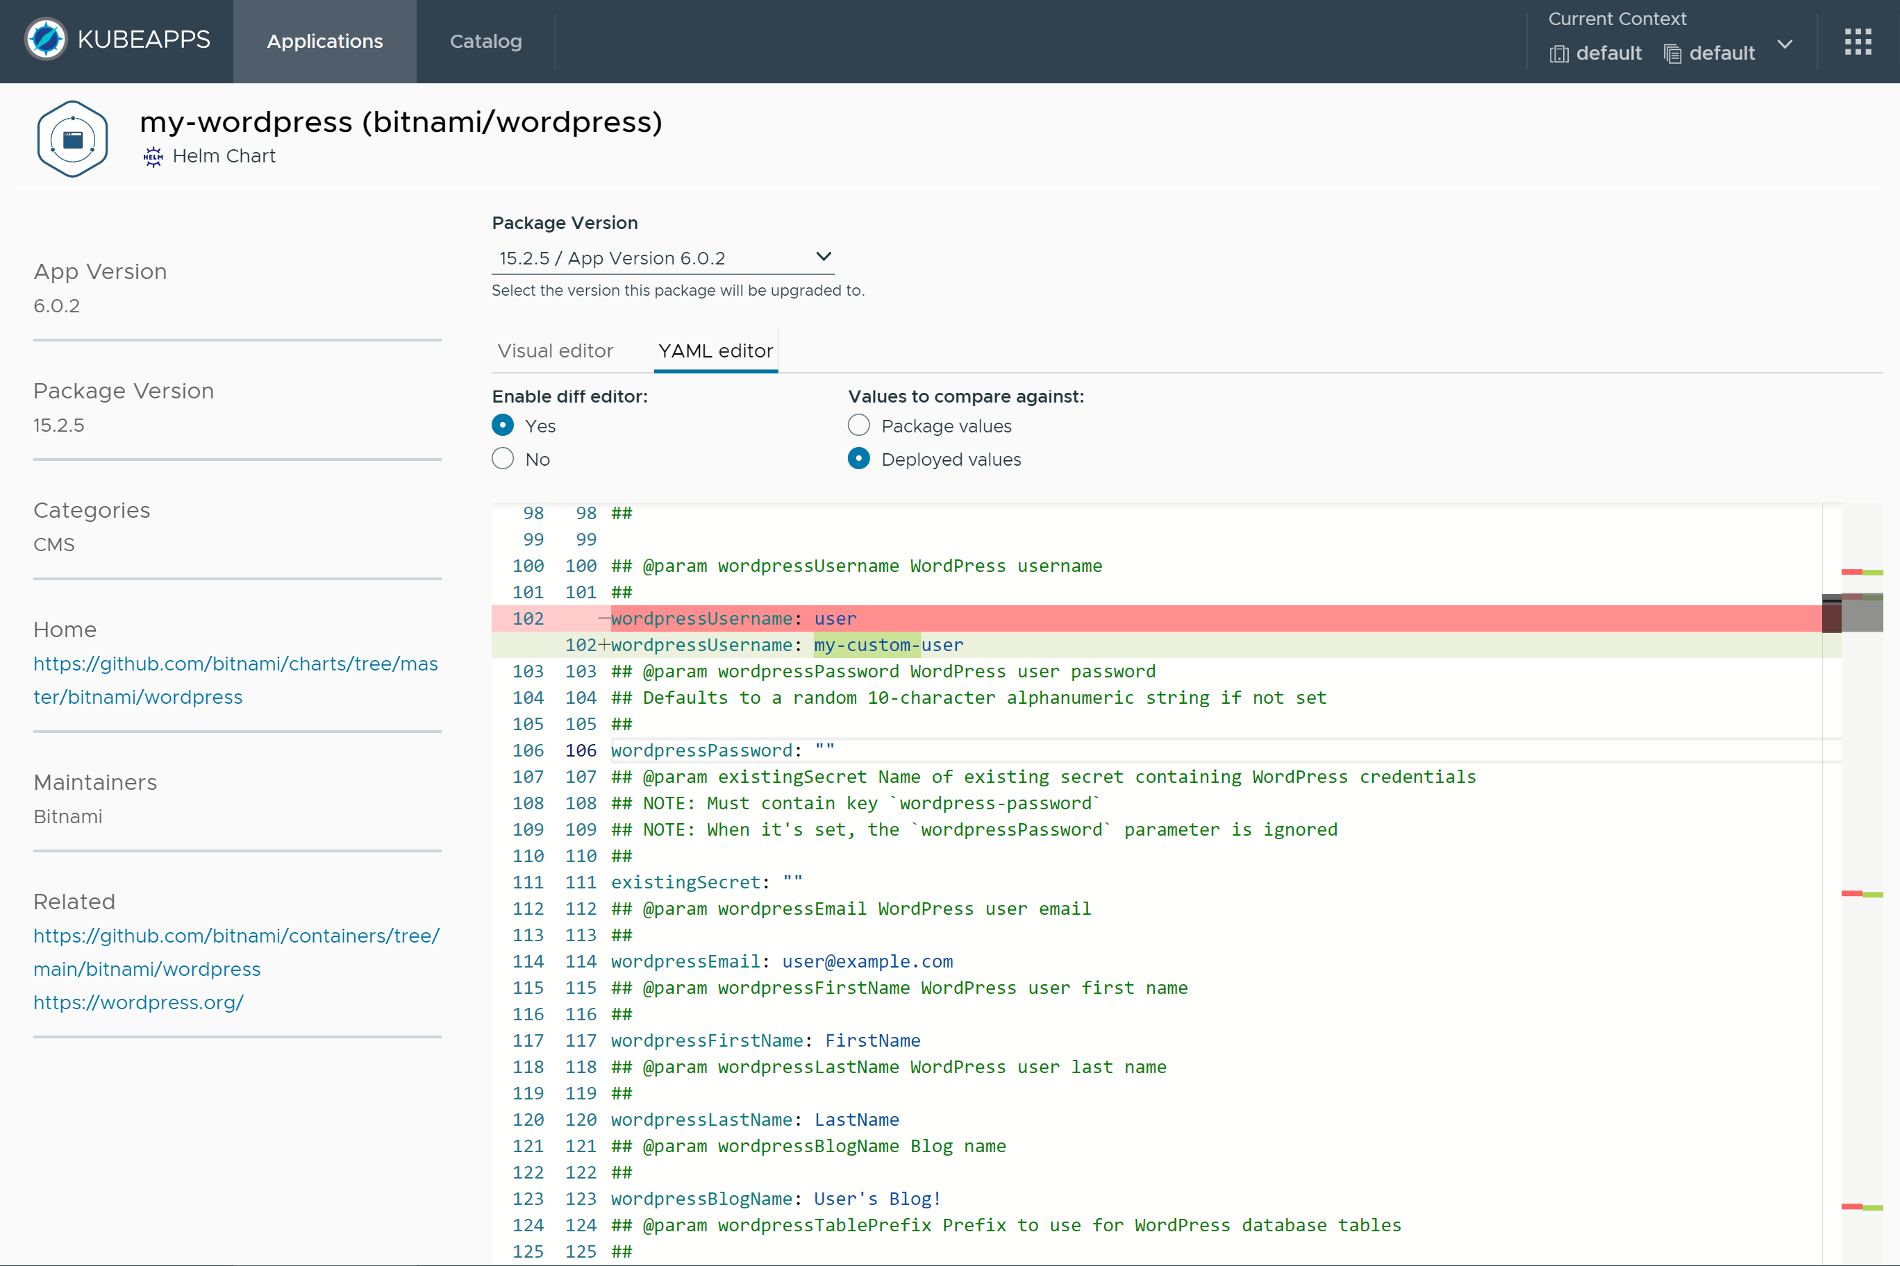
Task: Select the Deployed values option
Action: point(858,459)
